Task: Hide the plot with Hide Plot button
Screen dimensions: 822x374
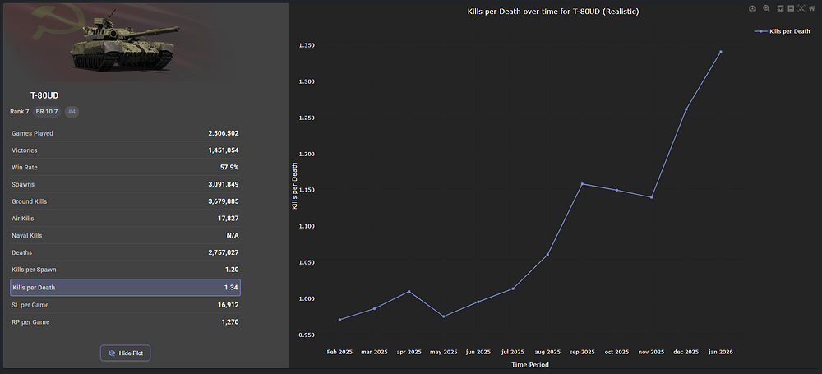Action: pyautogui.click(x=125, y=353)
